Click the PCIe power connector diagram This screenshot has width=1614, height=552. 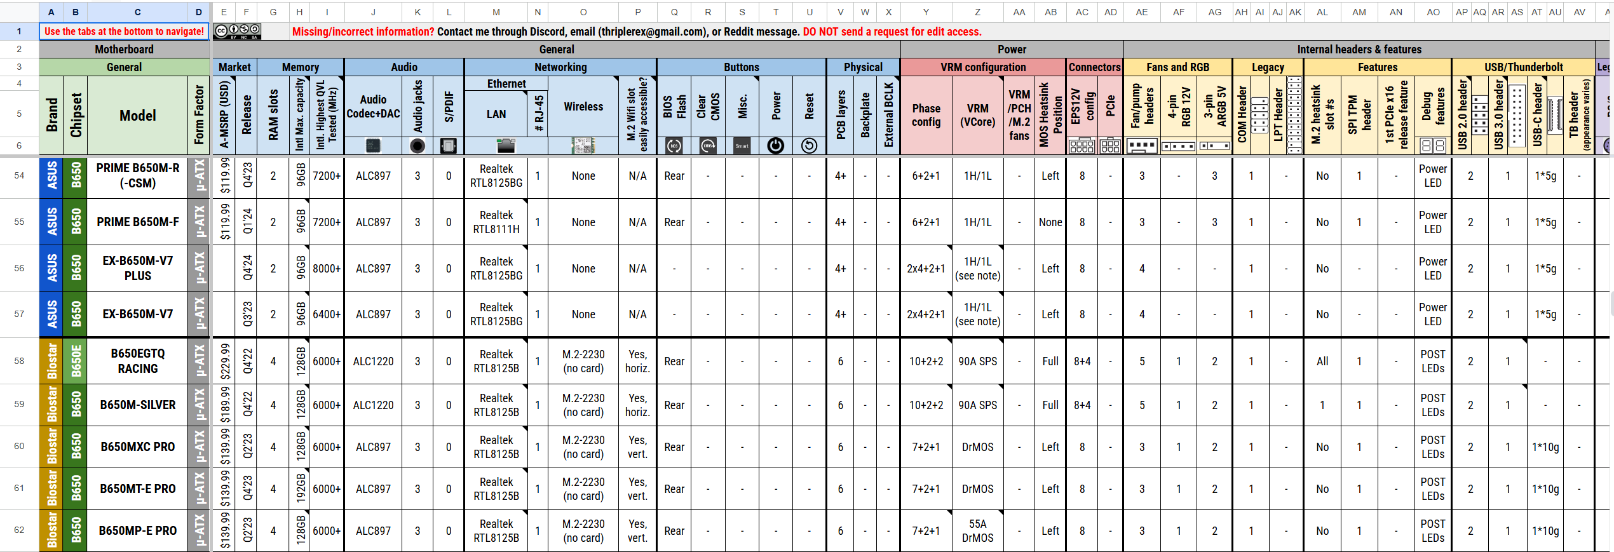[x=1110, y=146]
